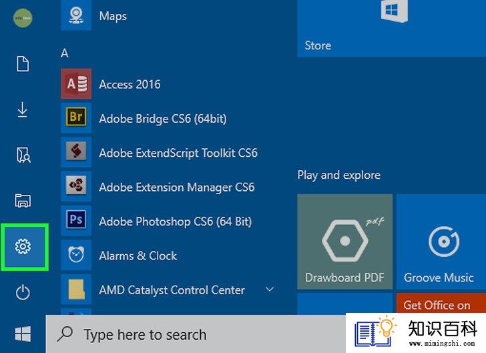Click Alarms & Clock label
The height and width of the screenshot is (353, 486).
138,256
